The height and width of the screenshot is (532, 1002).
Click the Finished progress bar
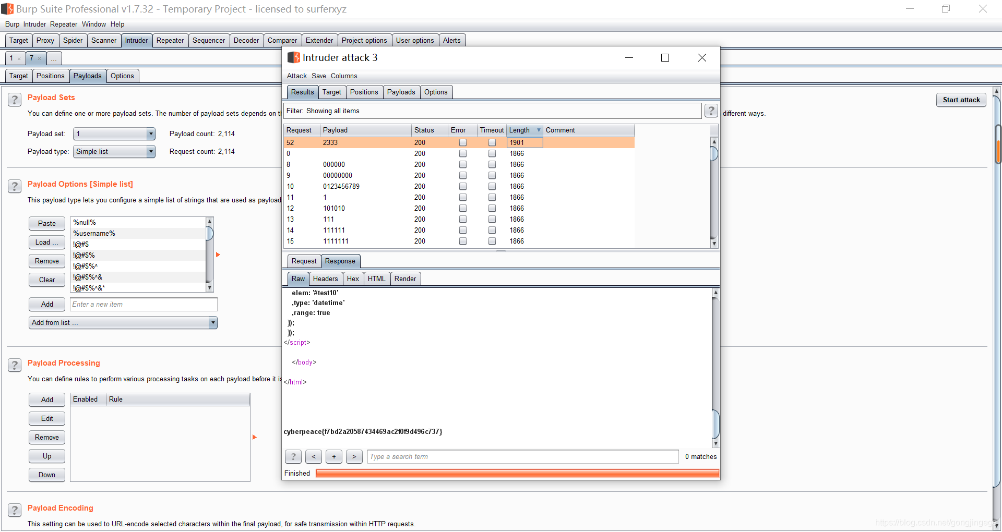point(517,474)
